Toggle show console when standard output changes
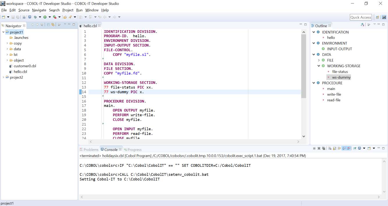The width and height of the screenshot is (388, 206). coord(344,148)
